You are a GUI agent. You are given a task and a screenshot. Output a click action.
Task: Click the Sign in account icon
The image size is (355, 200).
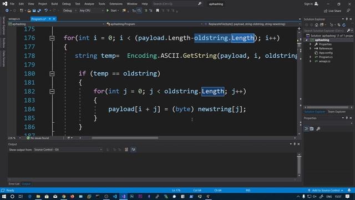(x=316, y=4)
